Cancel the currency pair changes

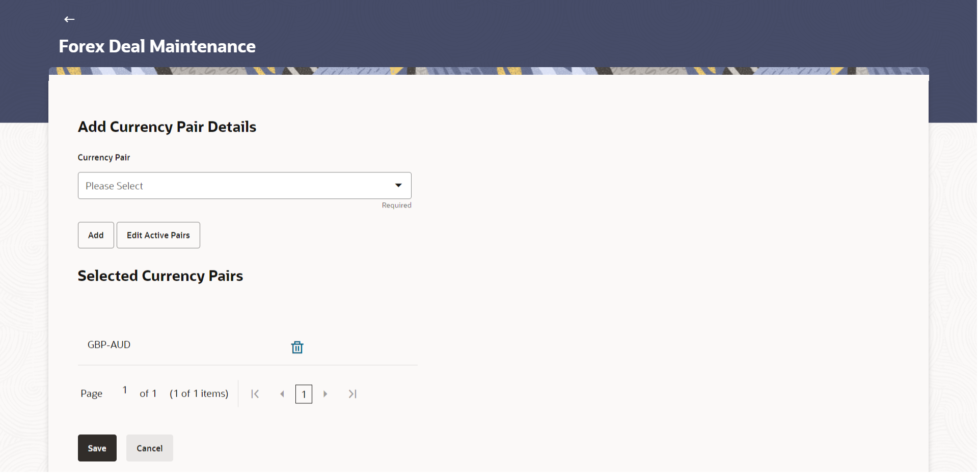[150, 449]
